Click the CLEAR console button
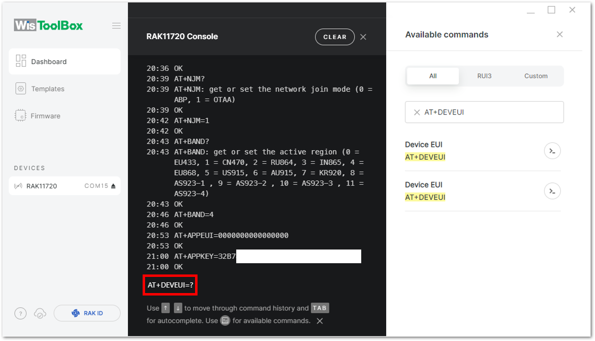Image resolution: width=595 pixels, height=341 pixels. [x=335, y=37]
